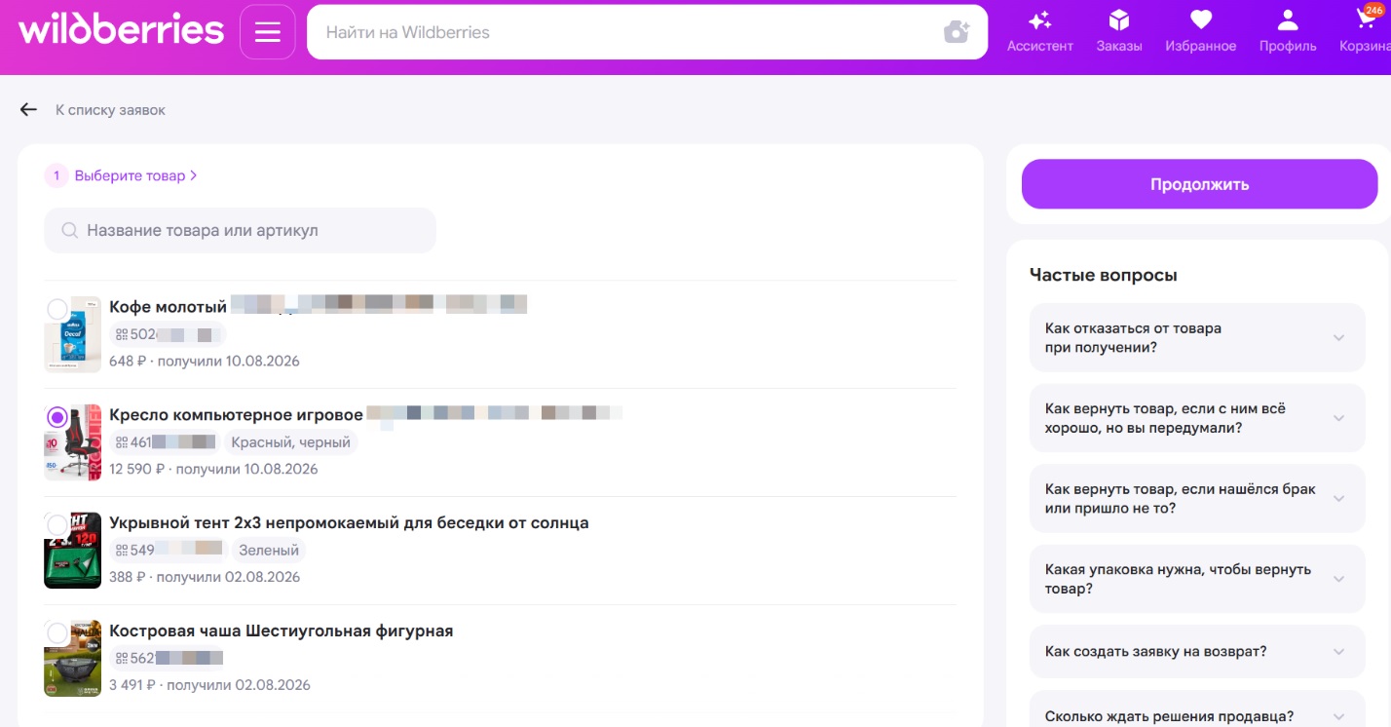Click the '648 ₽ · получили 10.08.2026' line
1391x727 pixels.
click(205, 361)
